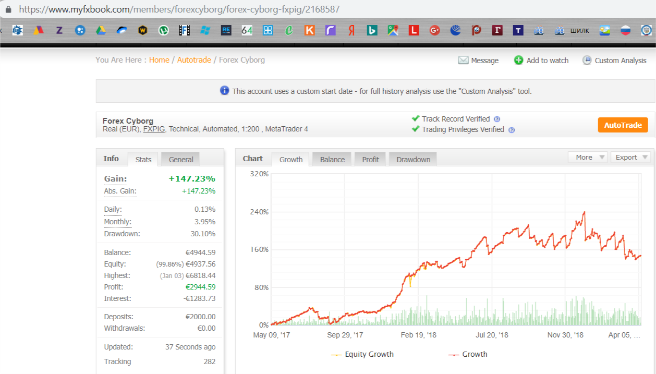Open the Russian flag bookmark icon
This screenshot has height=374, width=656.
625,30
